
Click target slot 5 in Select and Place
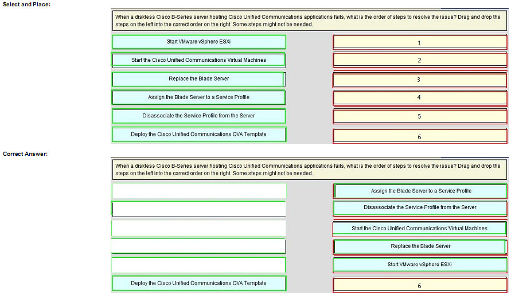click(x=420, y=116)
